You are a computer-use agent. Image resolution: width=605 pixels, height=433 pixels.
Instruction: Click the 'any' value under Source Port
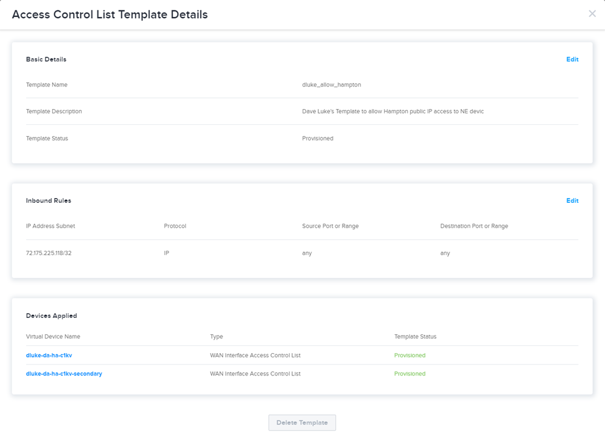tap(307, 253)
